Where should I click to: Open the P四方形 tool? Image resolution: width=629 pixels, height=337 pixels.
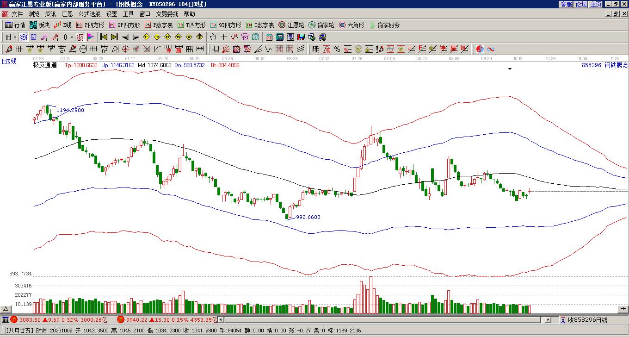(x=91, y=25)
